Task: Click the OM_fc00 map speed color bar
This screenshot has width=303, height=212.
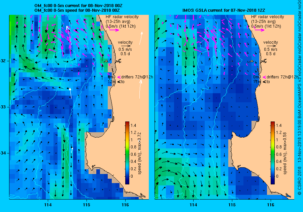Action: 127,153
